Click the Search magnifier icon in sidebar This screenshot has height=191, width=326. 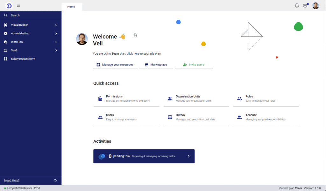(6, 15)
